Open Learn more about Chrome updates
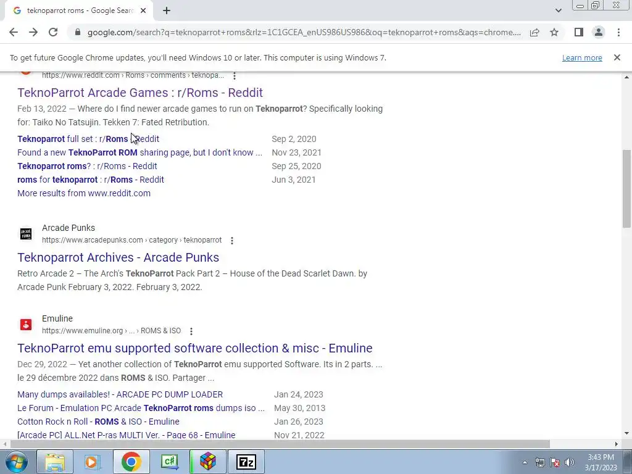The image size is (632, 474). pyautogui.click(x=582, y=57)
